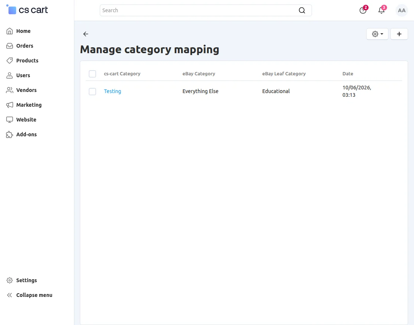Click the Manage category mapping heading
The height and width of the screenshot is (325, 414).
[x=149, y=49]
